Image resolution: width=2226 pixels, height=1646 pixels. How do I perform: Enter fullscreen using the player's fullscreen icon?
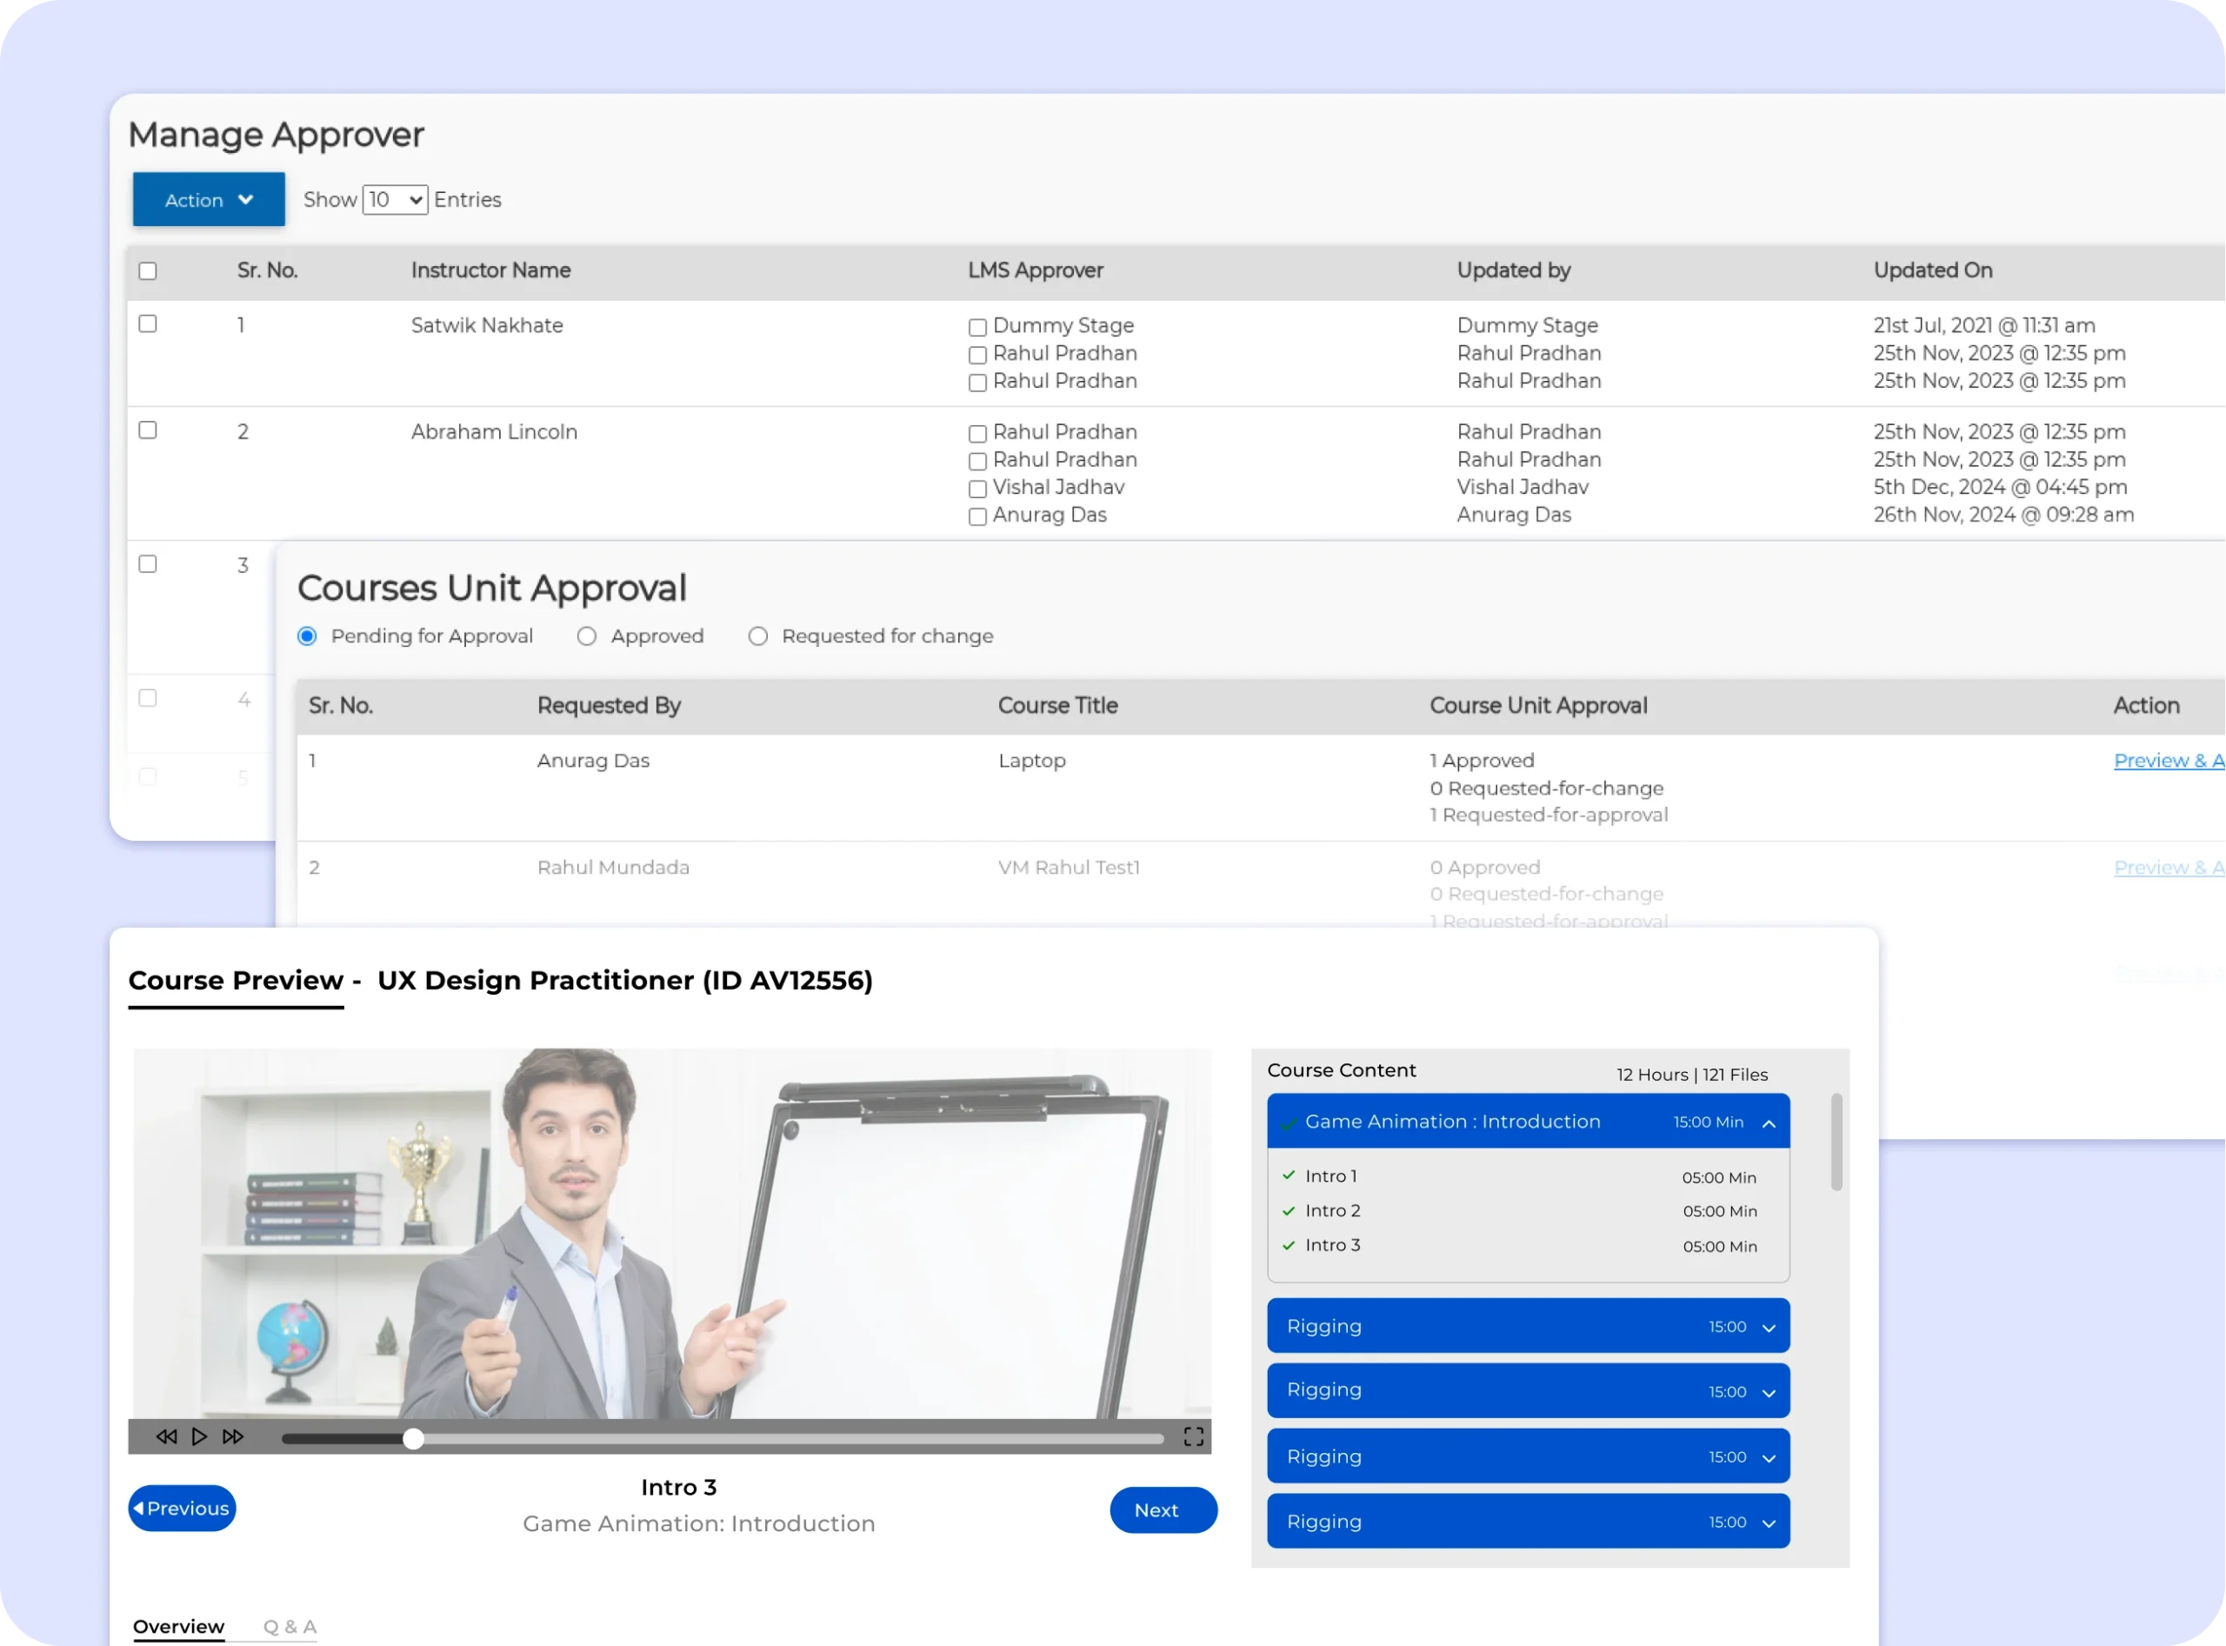pyautogui.click(x=1193, y=1436)
